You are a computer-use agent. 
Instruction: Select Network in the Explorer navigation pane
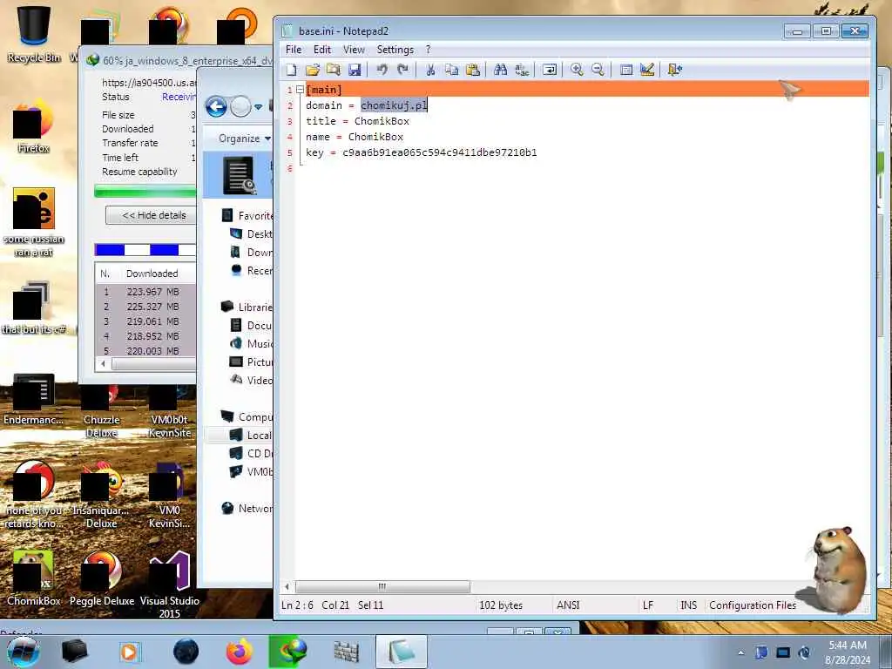point(247,509)
